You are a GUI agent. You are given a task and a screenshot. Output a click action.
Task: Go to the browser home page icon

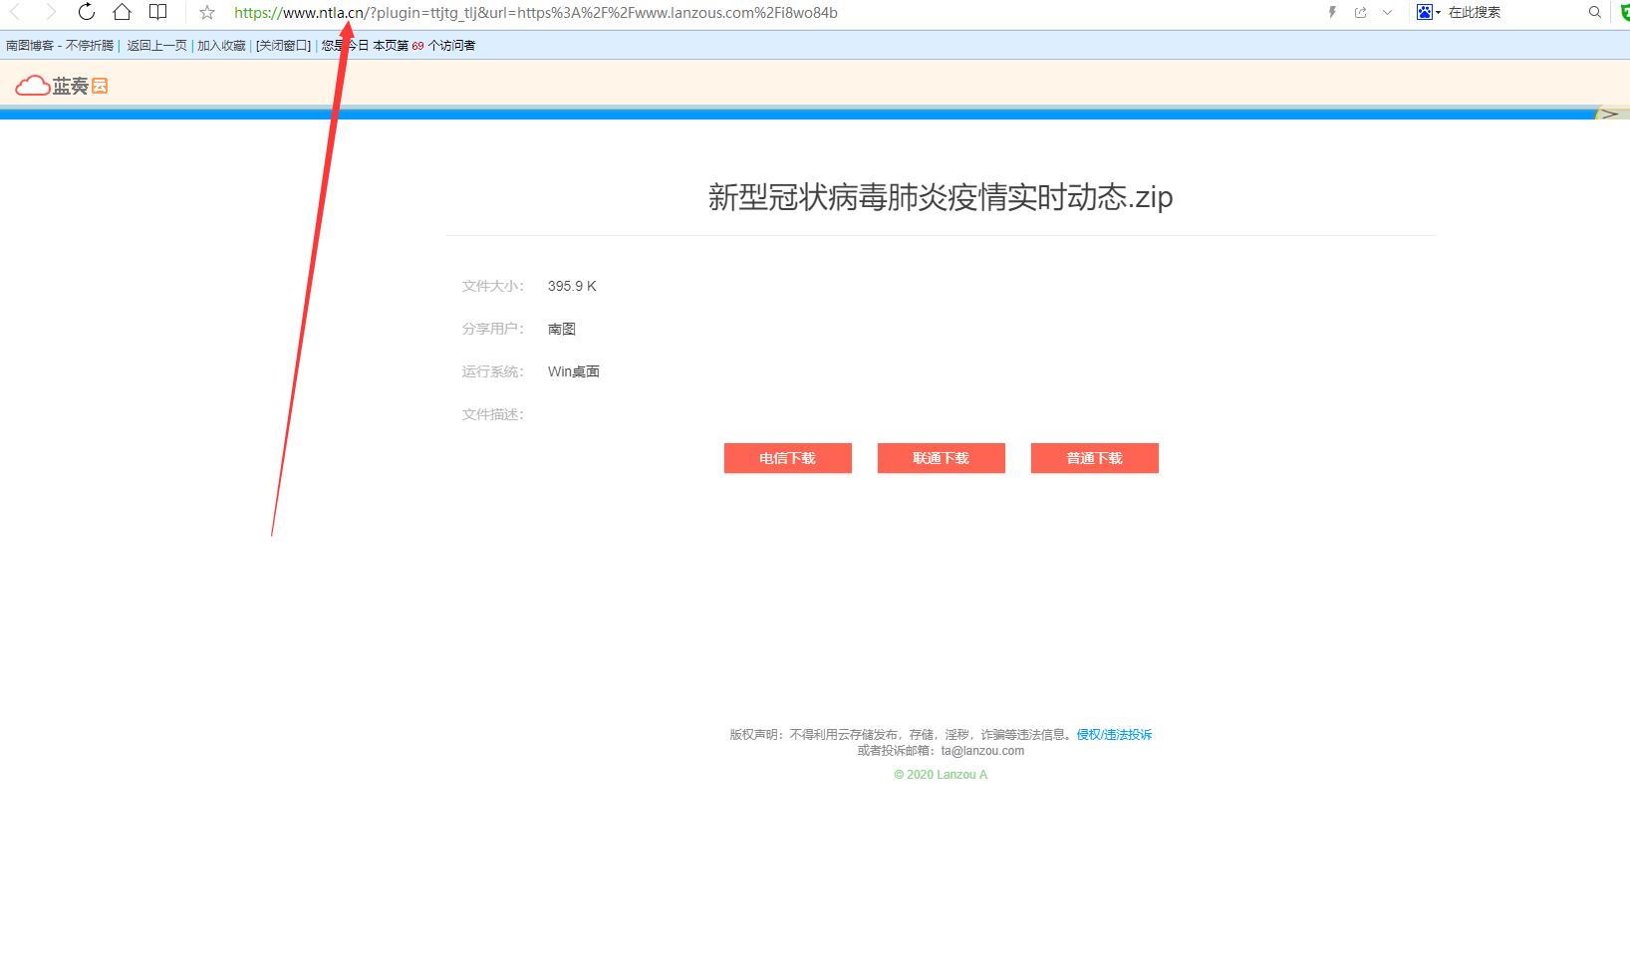[122, 12]
